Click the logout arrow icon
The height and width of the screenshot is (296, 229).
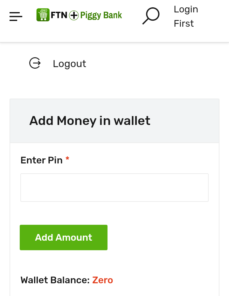[x=35, y=63]
